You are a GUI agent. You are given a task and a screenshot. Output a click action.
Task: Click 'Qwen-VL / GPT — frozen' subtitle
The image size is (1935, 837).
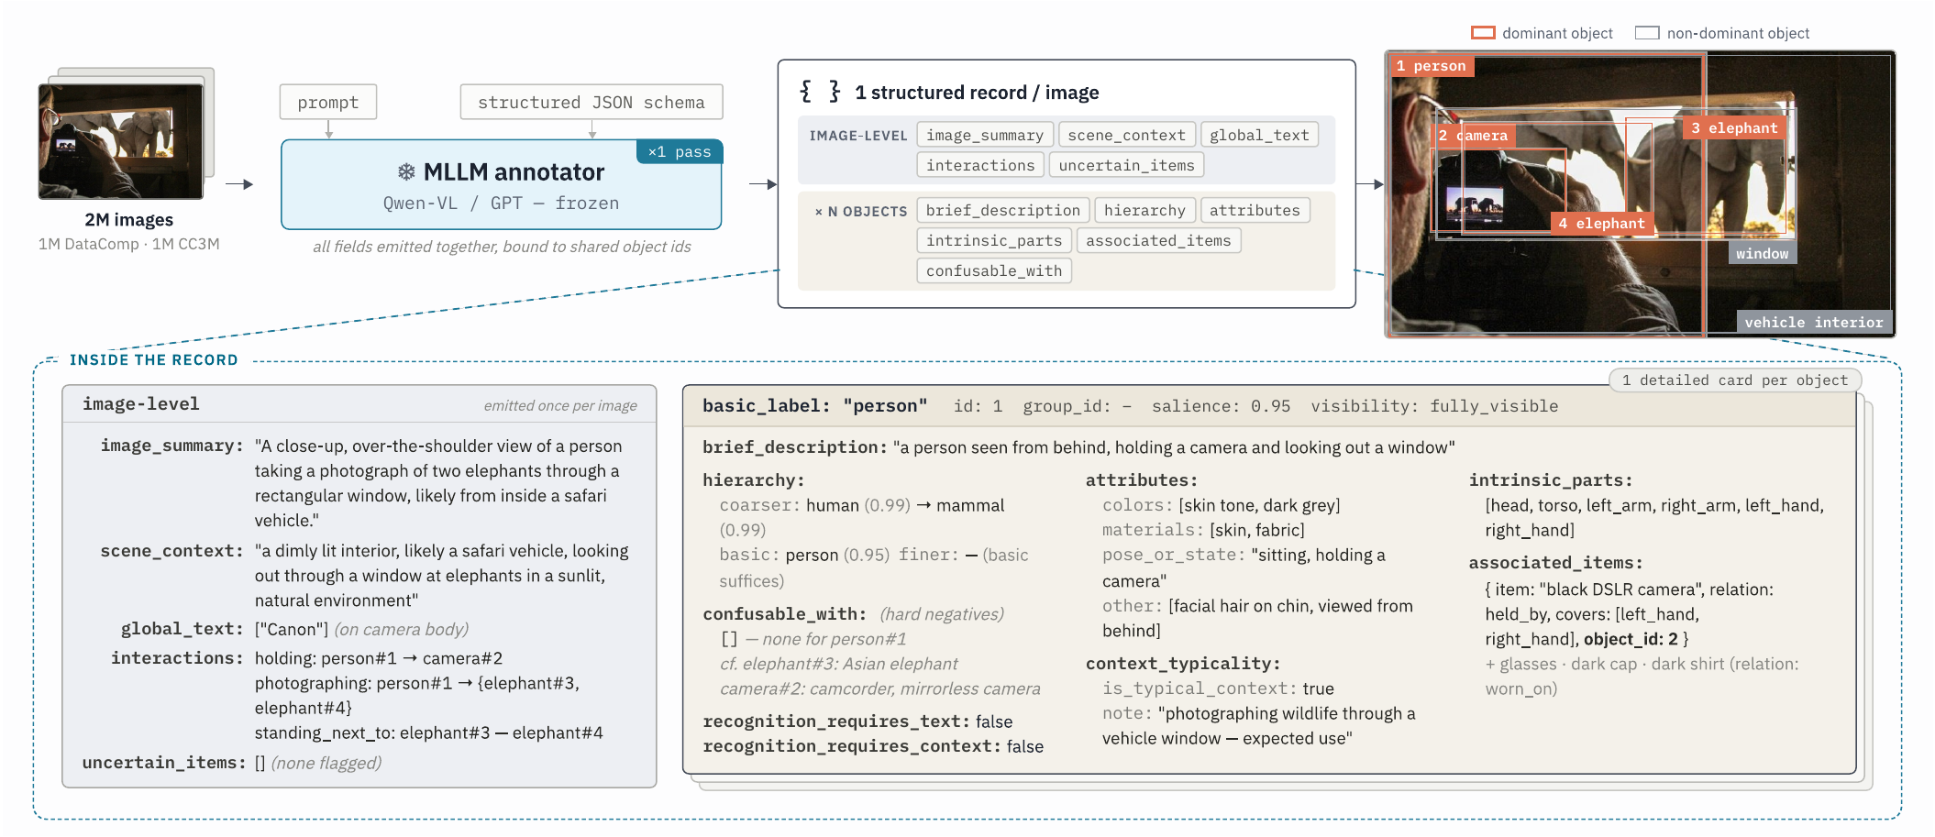click(501, 204)
